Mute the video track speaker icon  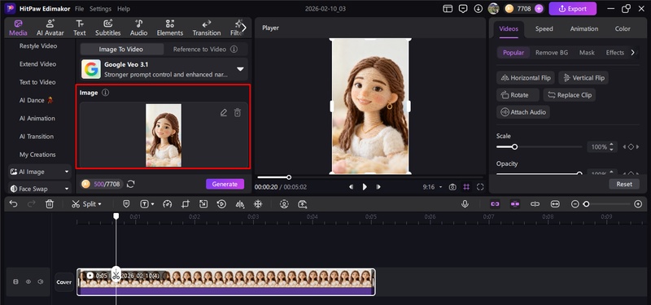(40, 281)
